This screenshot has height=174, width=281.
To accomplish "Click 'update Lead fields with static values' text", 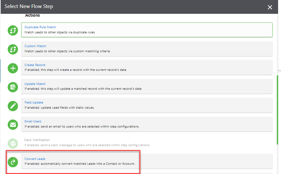I will pyautogui.click(x=59, y=108).
